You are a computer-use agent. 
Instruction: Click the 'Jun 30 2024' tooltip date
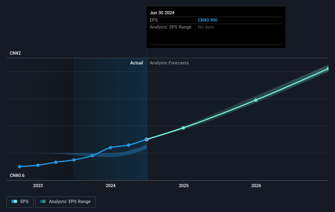pos(162,13)
